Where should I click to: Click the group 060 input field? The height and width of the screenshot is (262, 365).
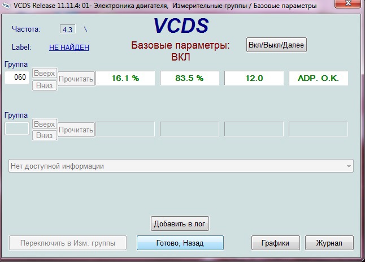[x=17, y=77]
